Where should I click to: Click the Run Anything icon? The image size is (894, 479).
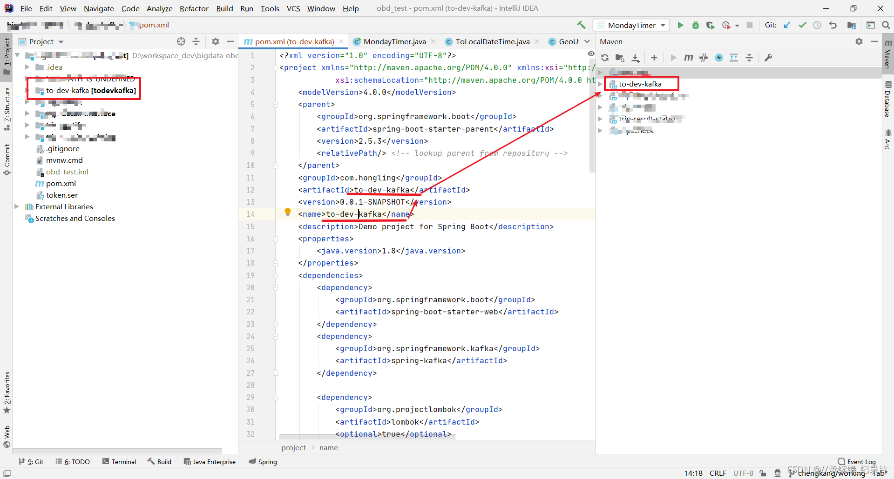click(871, 25)
